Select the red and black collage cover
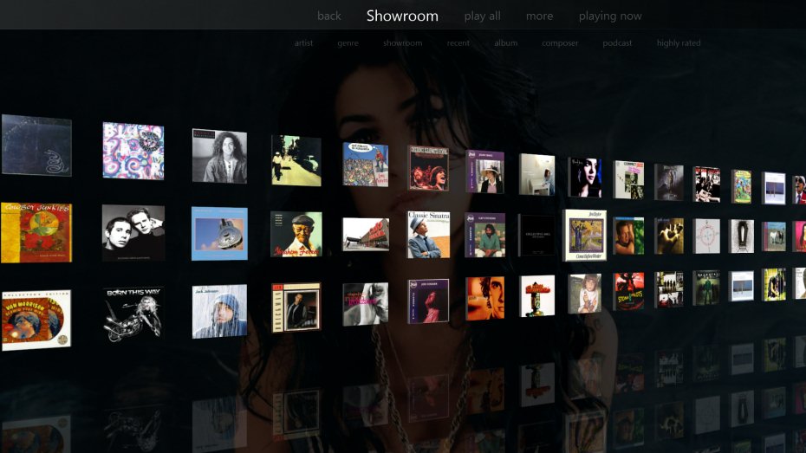Image resolution: width=806 pixels, height=453 pixels. pos(707,184)
